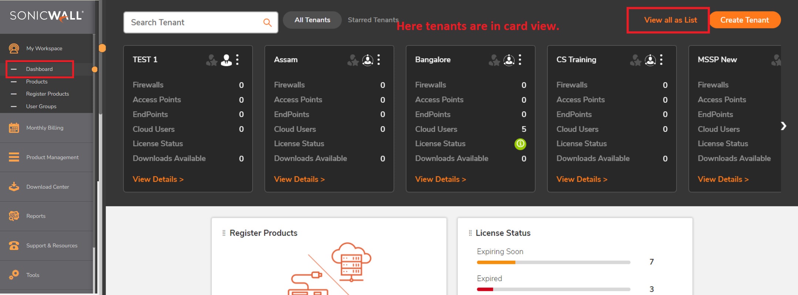Open Monthly Billing from the sidebar
Screen dimensions: 798x295
[45, 128]
